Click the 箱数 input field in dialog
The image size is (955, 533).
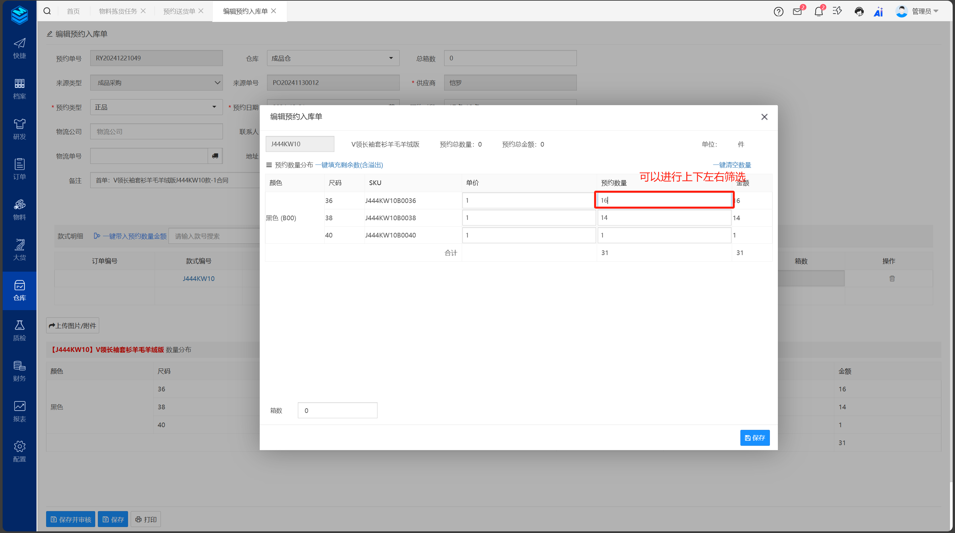click(337, 410)
